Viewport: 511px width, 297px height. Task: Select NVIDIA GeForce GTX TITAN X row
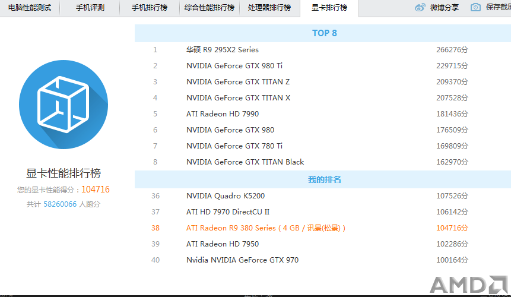pyautogui.click(x=323, y=98)
